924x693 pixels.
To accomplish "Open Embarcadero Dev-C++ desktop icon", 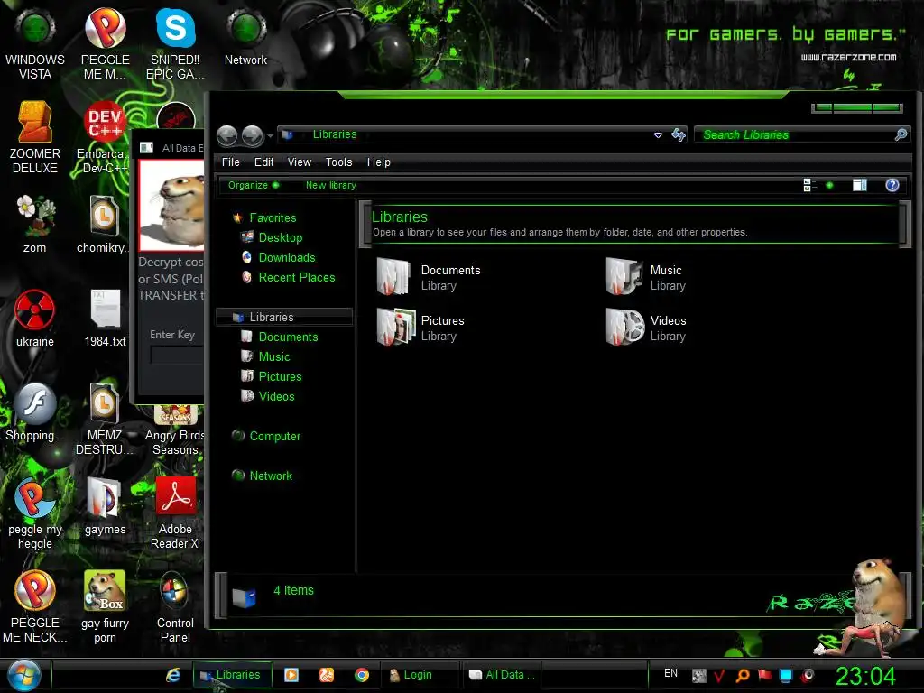I will [105, 137].
